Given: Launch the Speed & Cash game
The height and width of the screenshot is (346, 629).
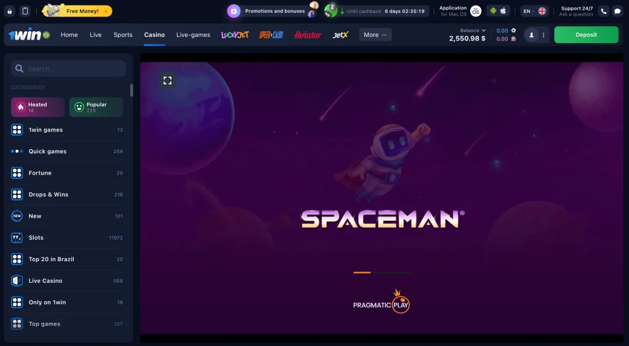Looking at the screenshot, I should (271, 35).
